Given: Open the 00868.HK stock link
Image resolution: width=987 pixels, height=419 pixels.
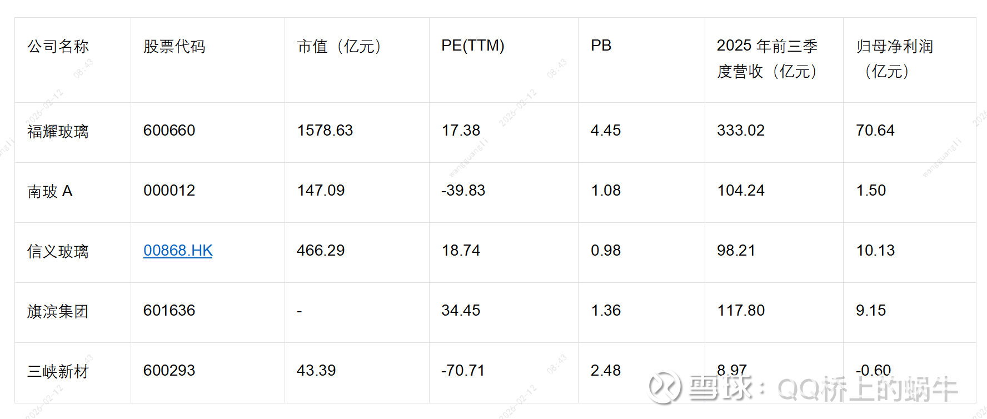Looking at the screenshot, I should [x=178, y=251].
